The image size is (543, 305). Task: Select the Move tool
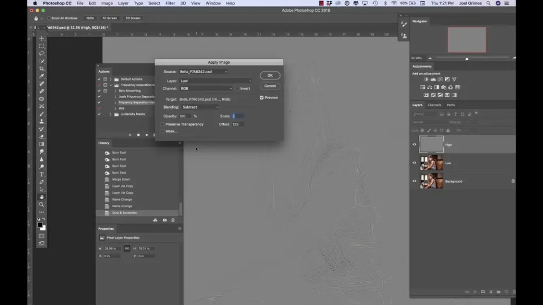point(41,38)
